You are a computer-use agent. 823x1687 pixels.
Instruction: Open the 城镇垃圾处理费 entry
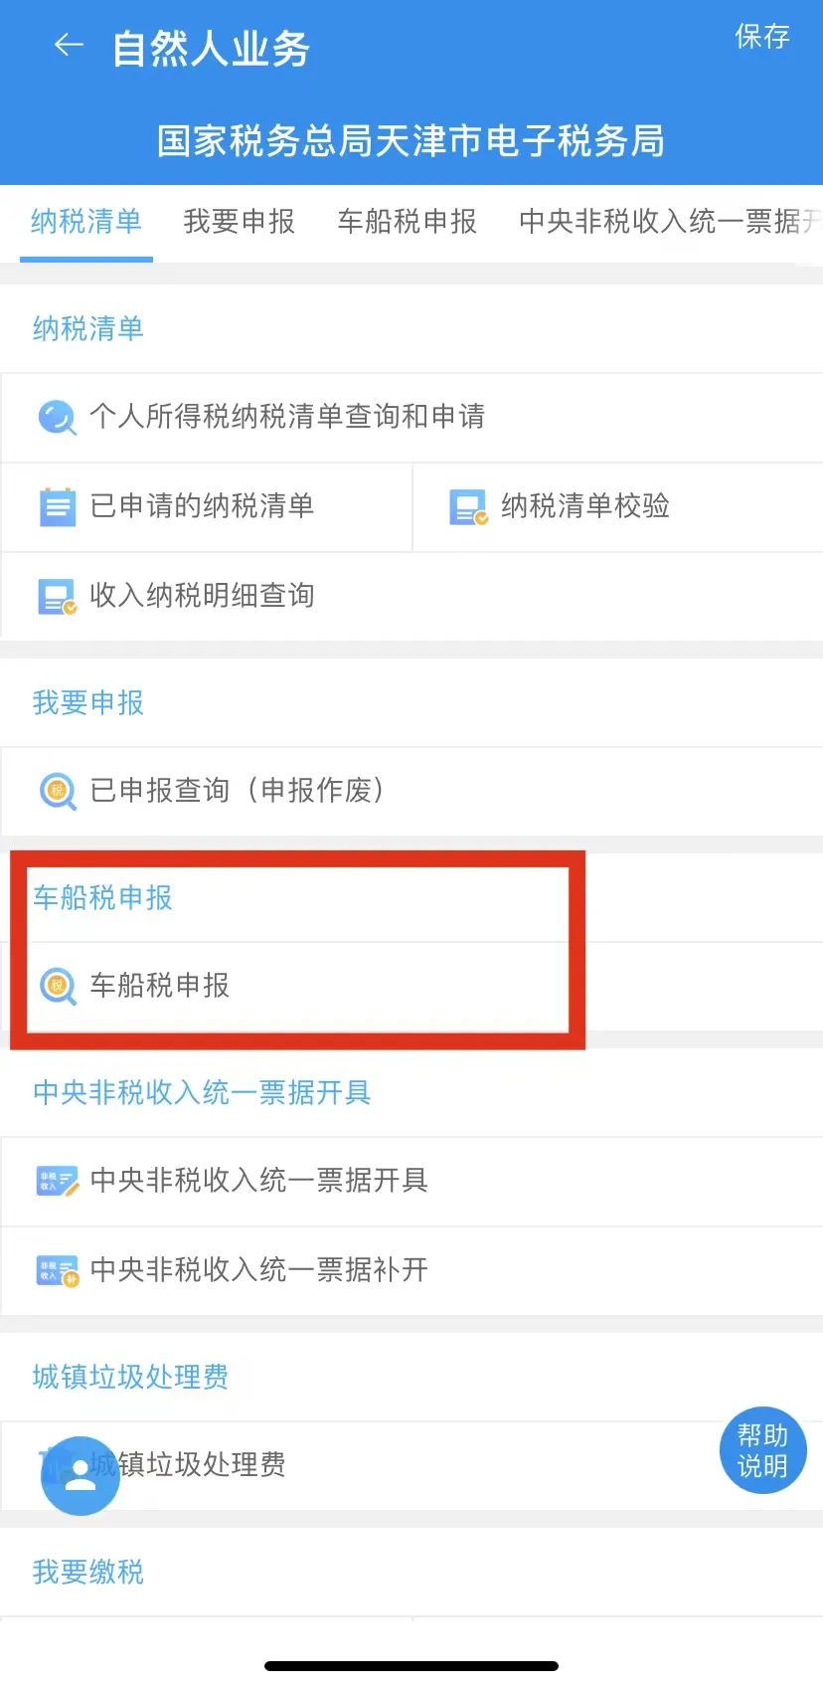tap(411, 1465)
